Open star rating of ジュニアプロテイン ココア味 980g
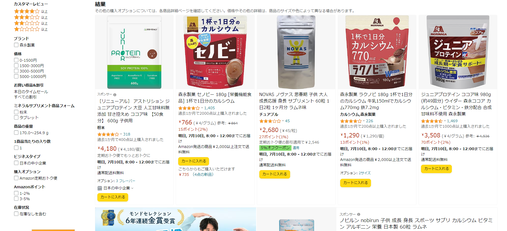Screen dimensions: 507x231 tap(432, 121)
